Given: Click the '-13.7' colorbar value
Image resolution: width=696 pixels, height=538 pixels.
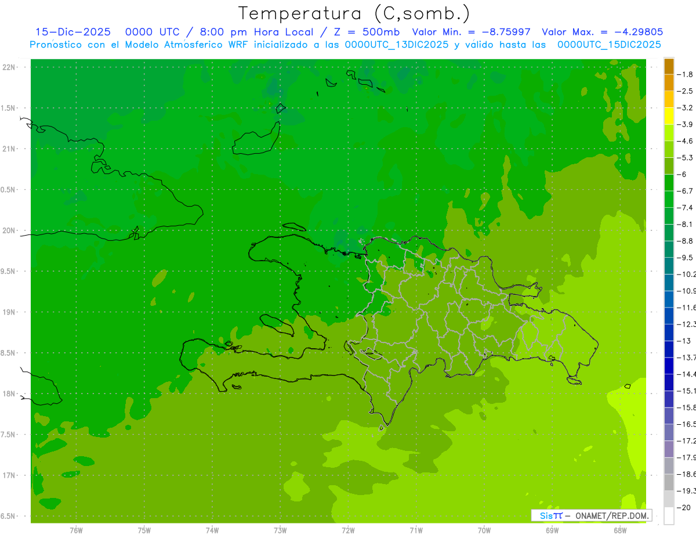Looking at the screenshot, I should point(687,358).
